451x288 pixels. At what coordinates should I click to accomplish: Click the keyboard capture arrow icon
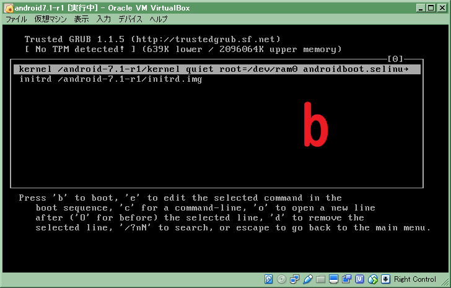click(x=386, y=279)
